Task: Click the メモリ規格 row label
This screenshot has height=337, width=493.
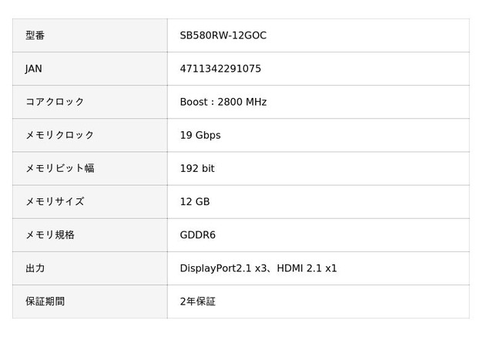Action: point(50,235)
